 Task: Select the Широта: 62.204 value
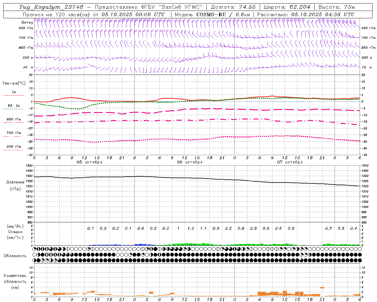click(287, 7)
